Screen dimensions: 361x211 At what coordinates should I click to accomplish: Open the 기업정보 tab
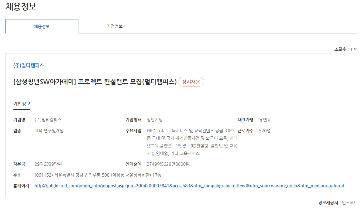point(115,26)
